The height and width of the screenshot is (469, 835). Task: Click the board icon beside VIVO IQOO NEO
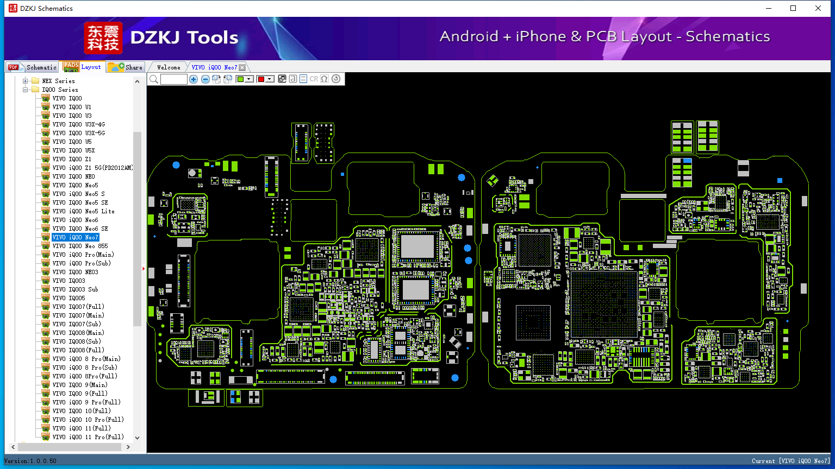click(x=46, y=176)
